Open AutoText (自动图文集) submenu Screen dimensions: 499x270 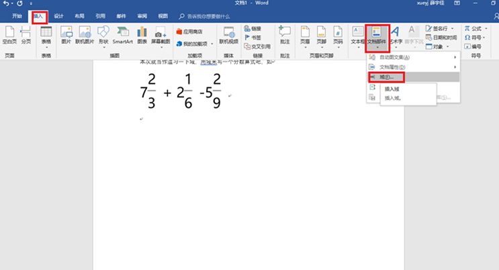pos(413,57)
